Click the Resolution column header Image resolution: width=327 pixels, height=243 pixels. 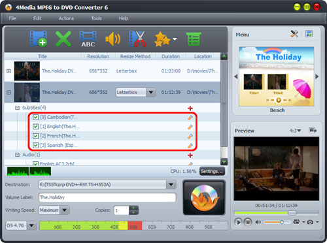pyautogui.click(x=98, y=56)
